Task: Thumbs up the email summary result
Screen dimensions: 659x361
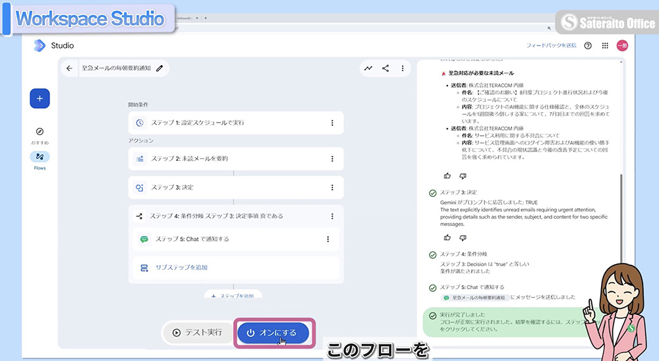Action: [447, 176]
